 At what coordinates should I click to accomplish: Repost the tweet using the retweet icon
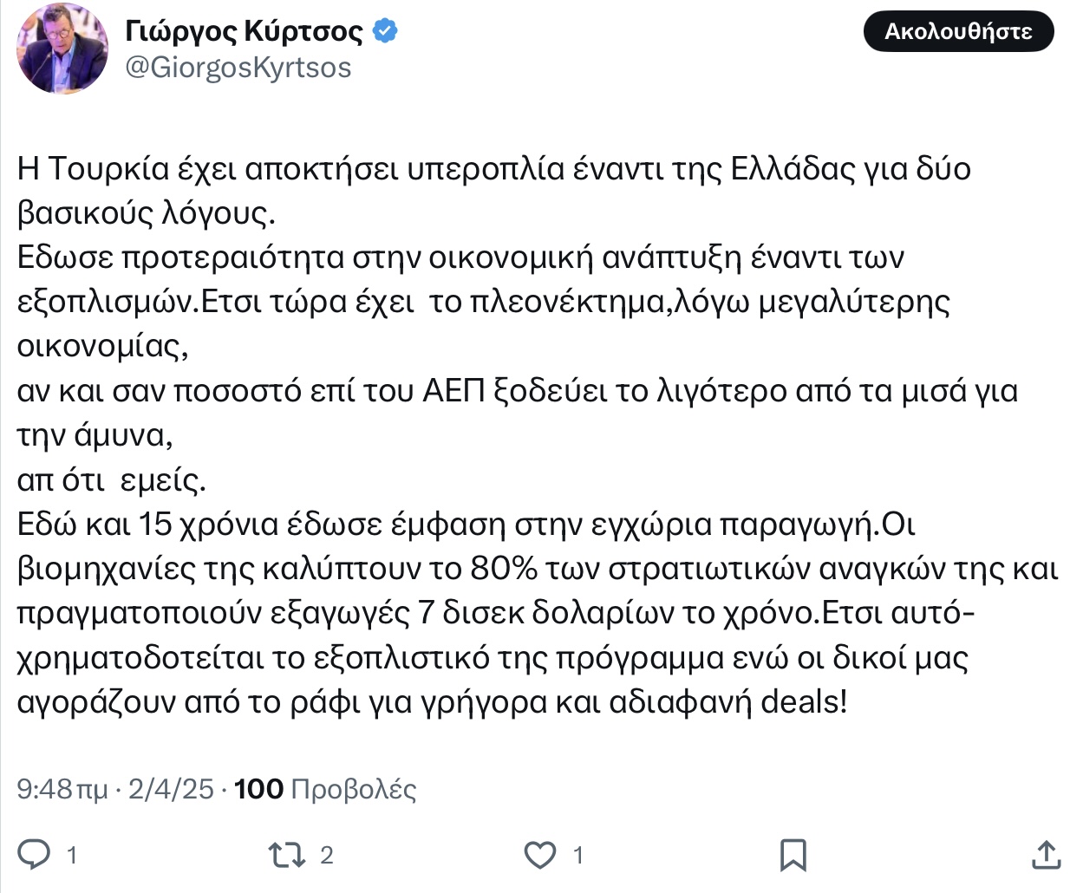(x=286, y=856)
